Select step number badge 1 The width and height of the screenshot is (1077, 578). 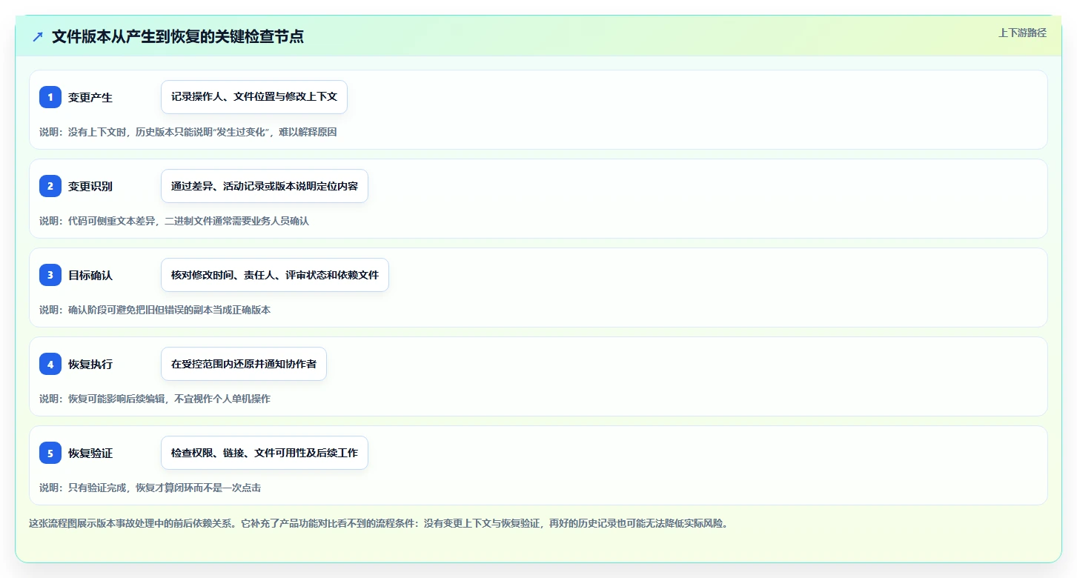[x=50, y=97]
